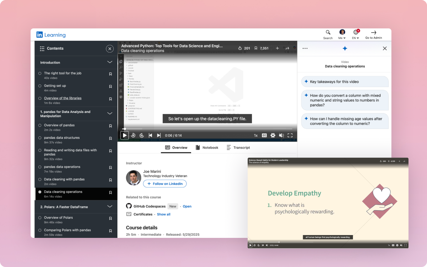
Task: Toggle captions in Science-Based Habits player
Action: click(x=393, y=245)
